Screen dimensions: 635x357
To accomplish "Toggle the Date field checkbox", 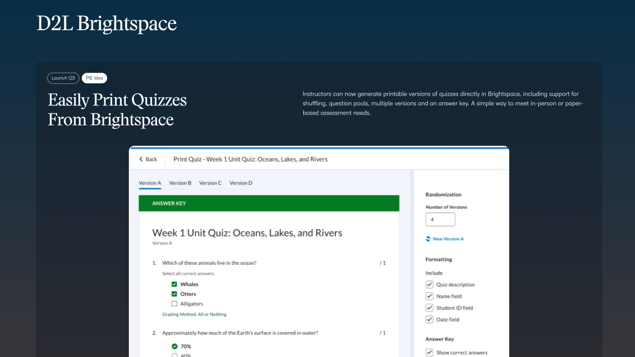I will pos(429,319).
